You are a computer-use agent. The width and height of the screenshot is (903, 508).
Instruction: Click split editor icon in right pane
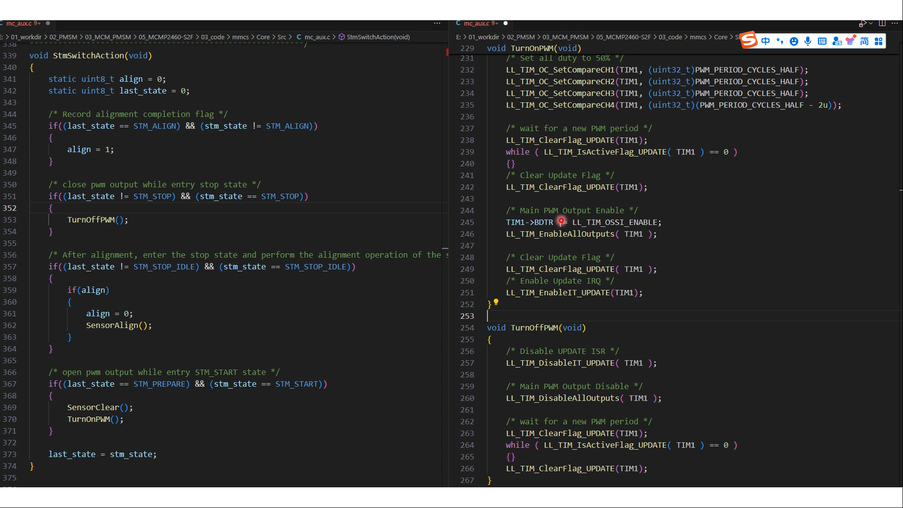882,23
